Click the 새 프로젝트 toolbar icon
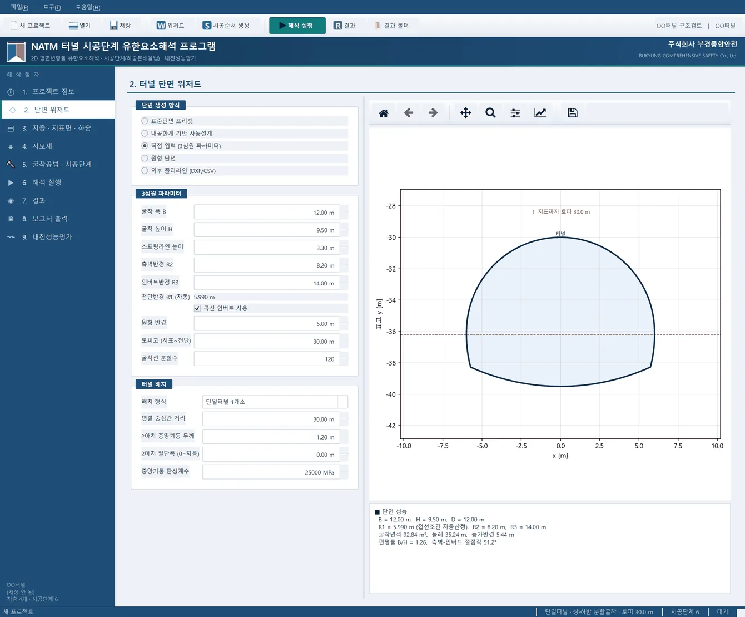The width and height of the screenshot is (745, 617). click(x=30, y=26)
